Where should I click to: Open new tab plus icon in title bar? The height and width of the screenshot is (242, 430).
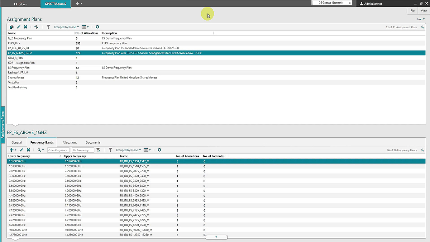click(x=78, y=3)
